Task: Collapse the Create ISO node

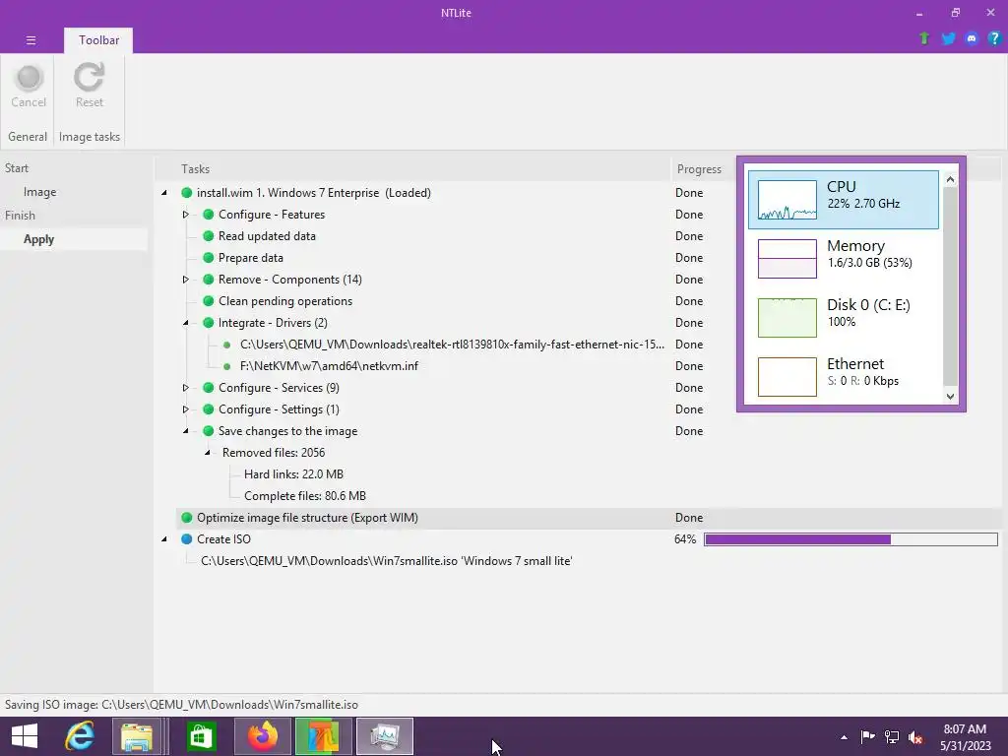Action: pos(164,539)
